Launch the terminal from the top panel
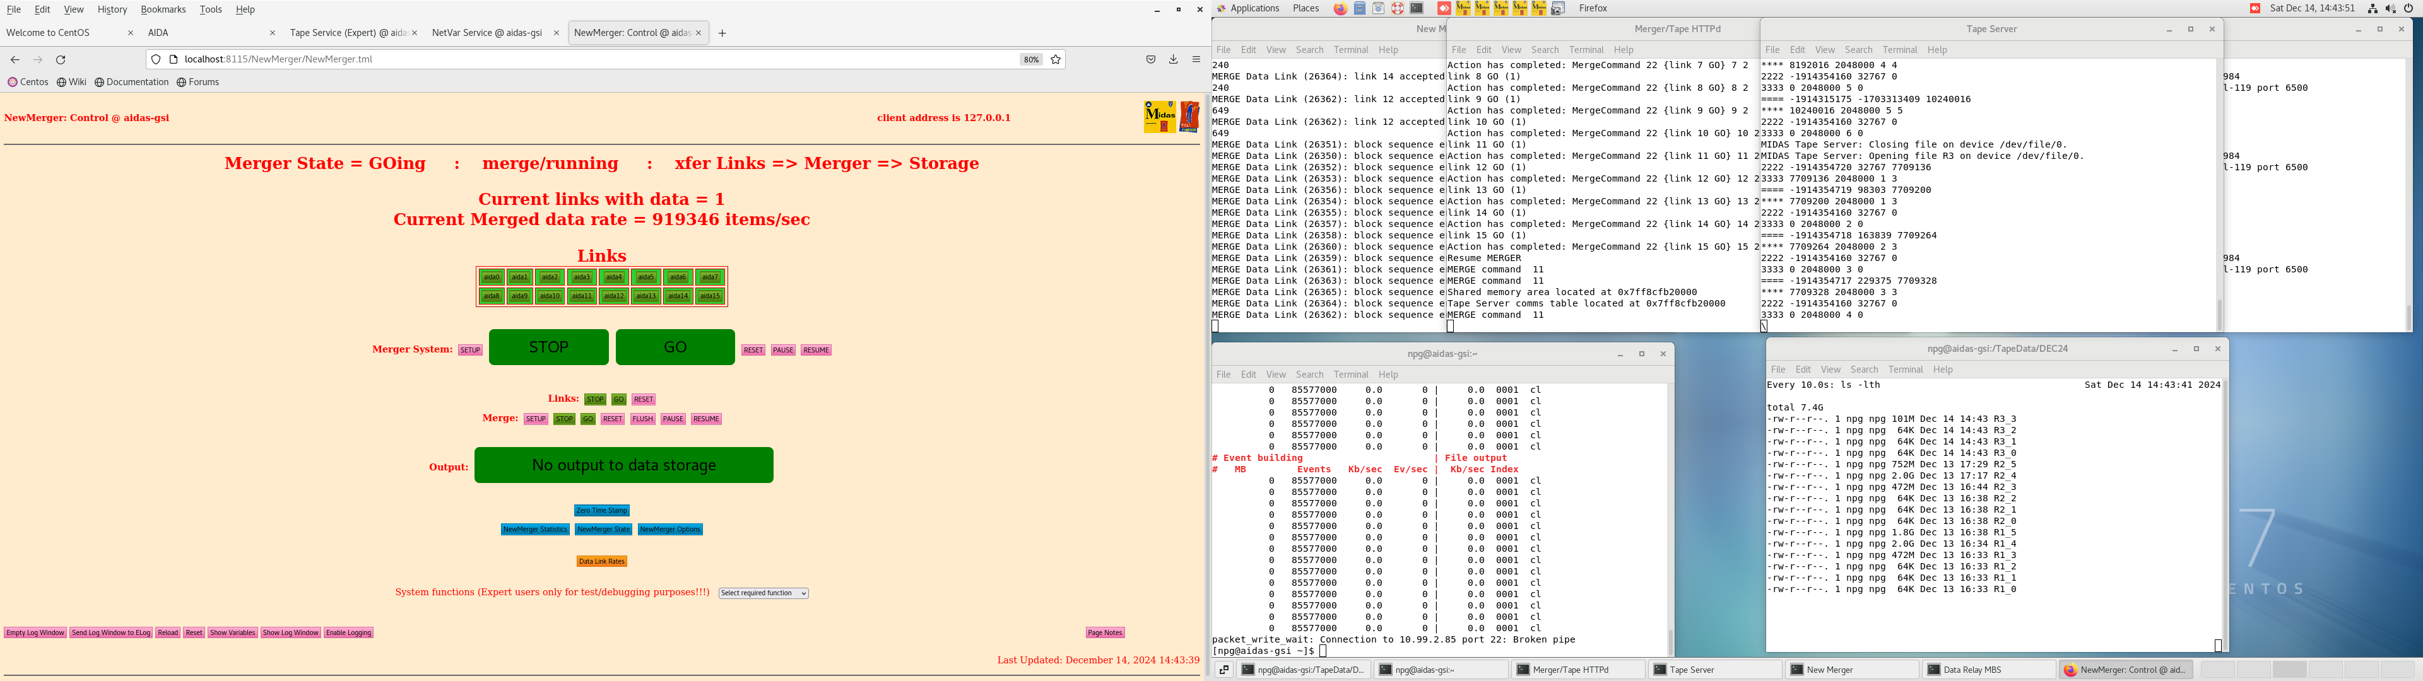2423x681 pixels. click(1417, 8)
